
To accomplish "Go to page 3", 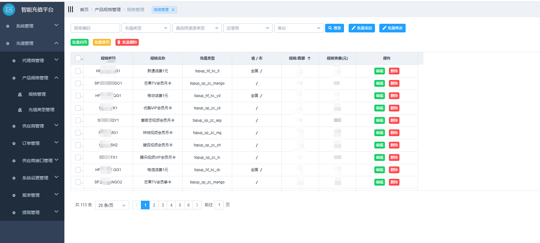I will coord(163,205).
